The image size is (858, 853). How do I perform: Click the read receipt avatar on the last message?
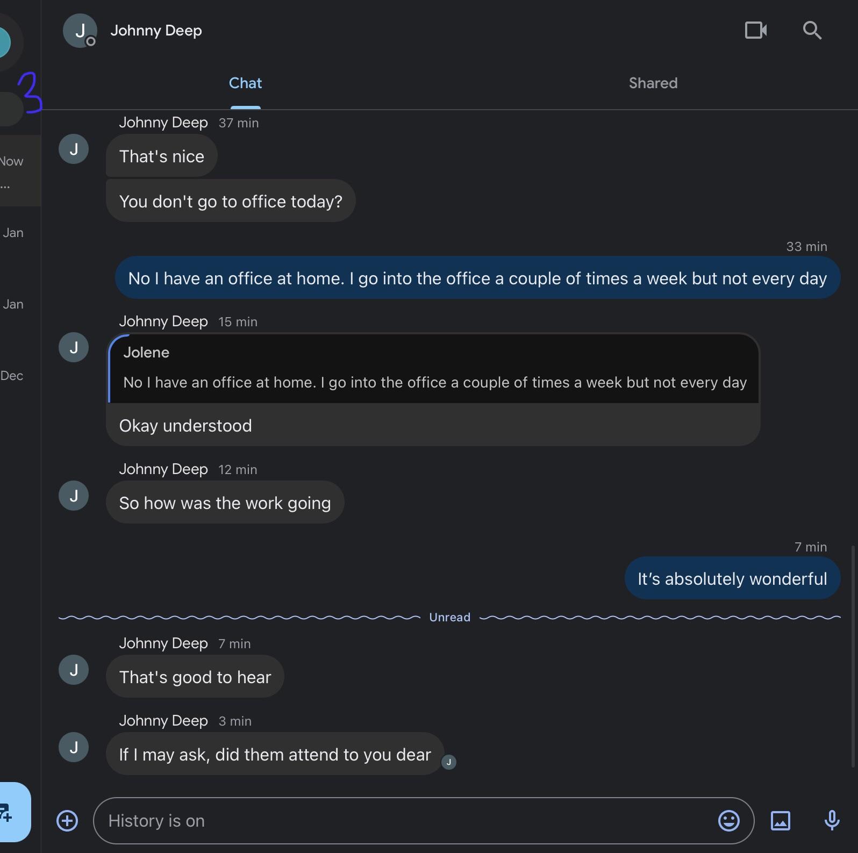tap(449, 763)
